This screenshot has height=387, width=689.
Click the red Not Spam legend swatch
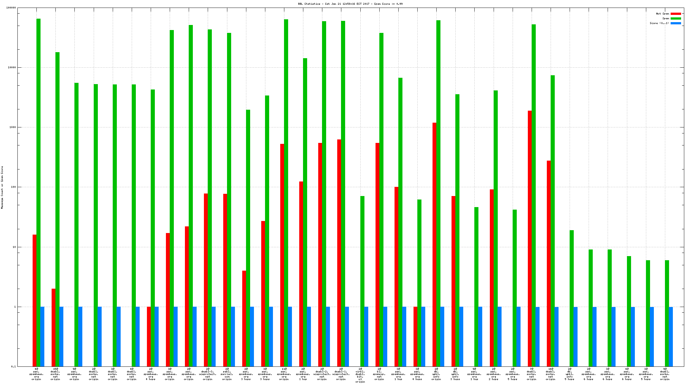676,14
